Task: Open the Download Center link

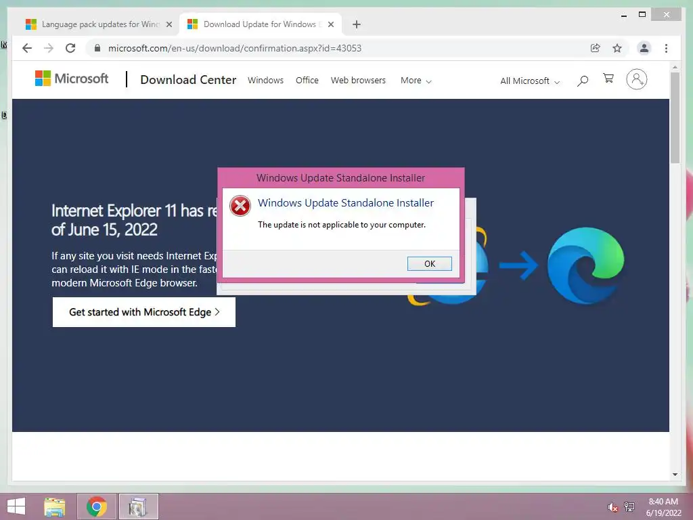Action: coord(188,80)
